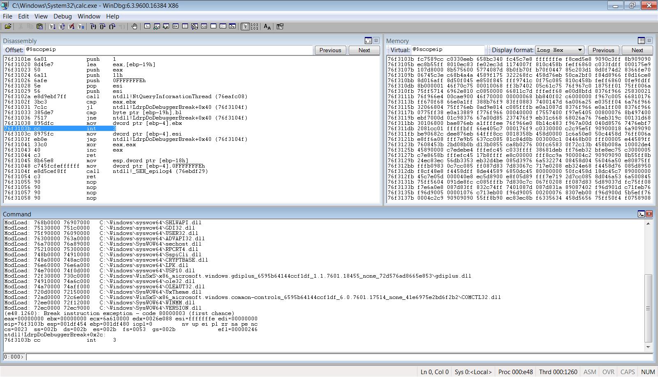Viewport: 658px width, 377px height.
Task: Toggle Source mode on button
Action: (245, 27)
